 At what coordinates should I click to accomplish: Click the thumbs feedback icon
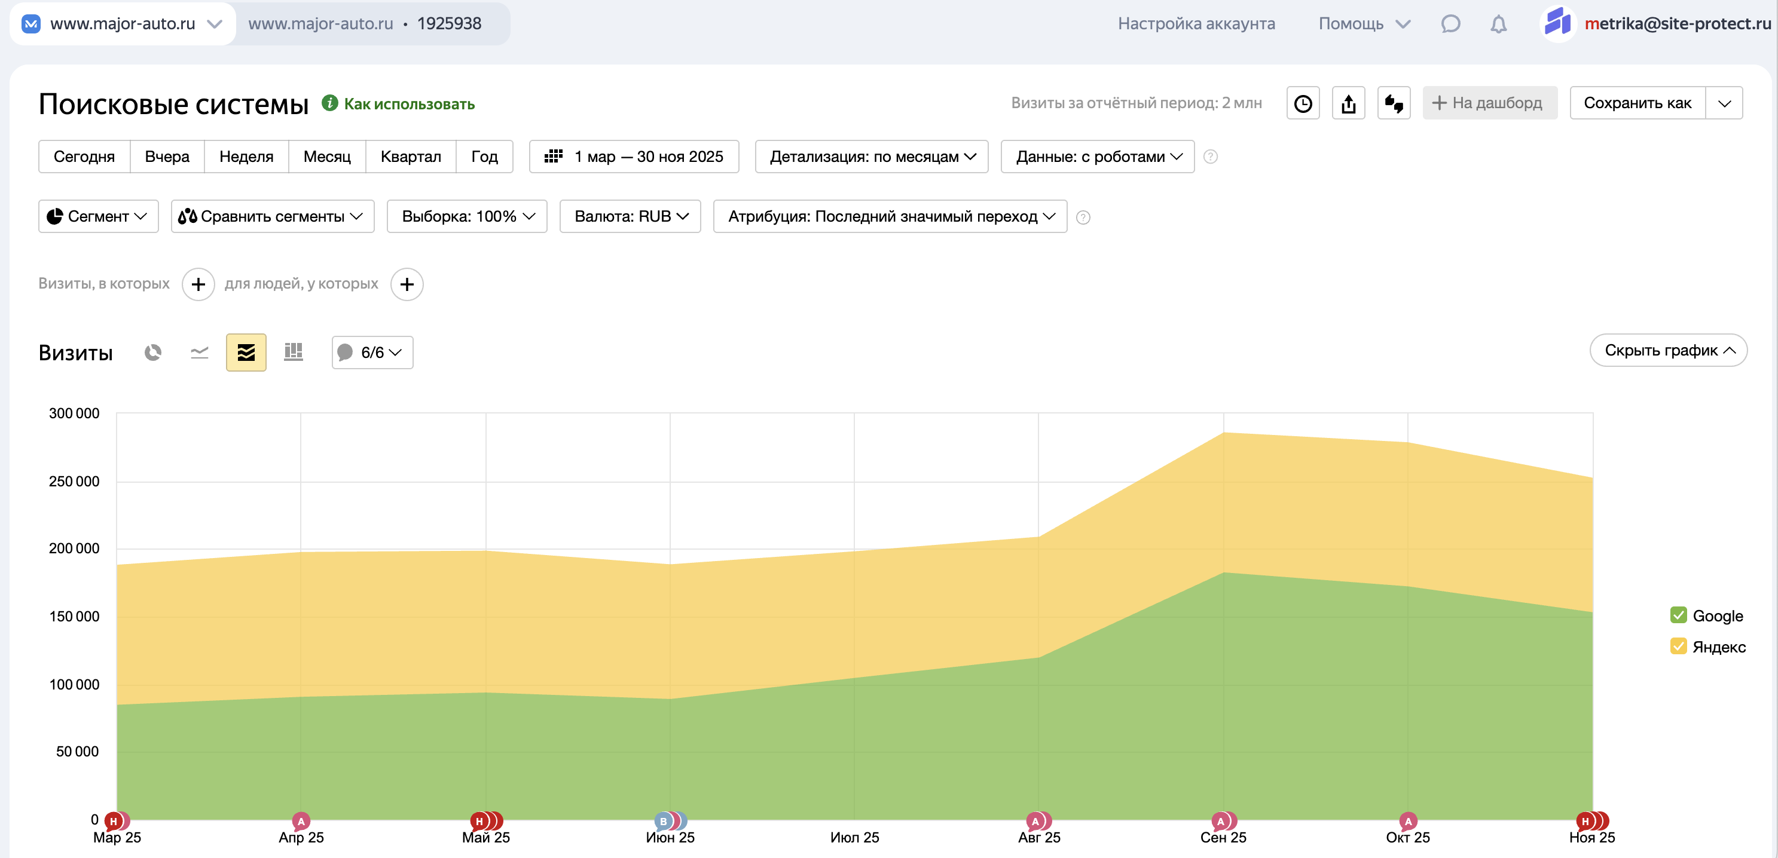1394,103
